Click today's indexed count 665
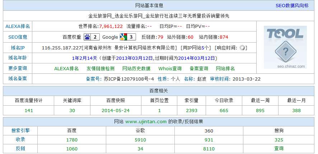Viewport: 318px width, 154px height. click(x=224, y=111)
